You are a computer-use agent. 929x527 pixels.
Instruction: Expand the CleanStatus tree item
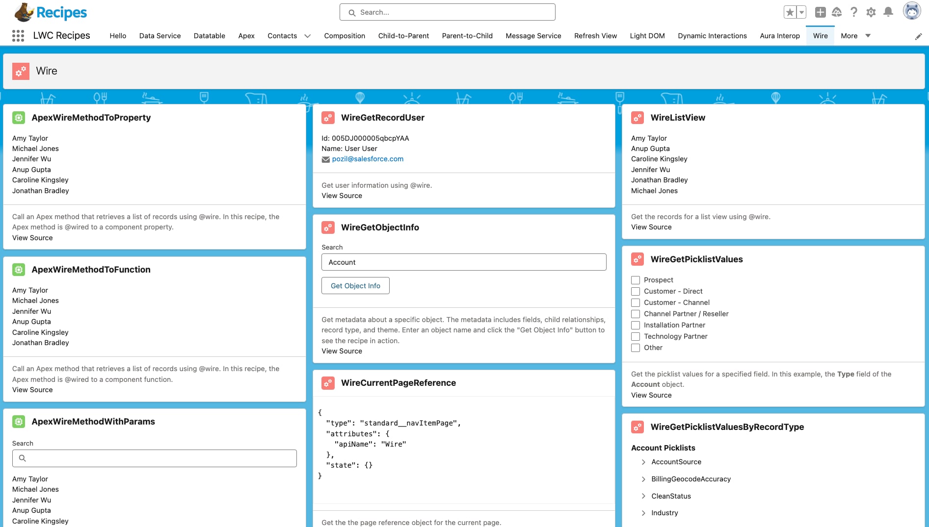coord(643,496)
